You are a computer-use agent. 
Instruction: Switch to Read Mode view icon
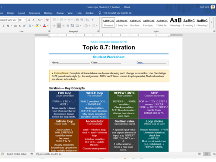coord(199,154)
